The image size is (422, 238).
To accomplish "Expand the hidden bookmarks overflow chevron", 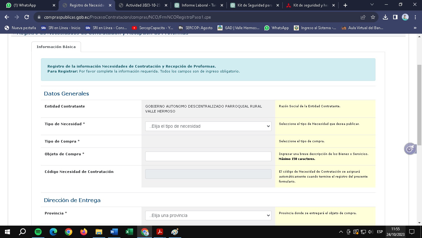I will tap(415, 28).
